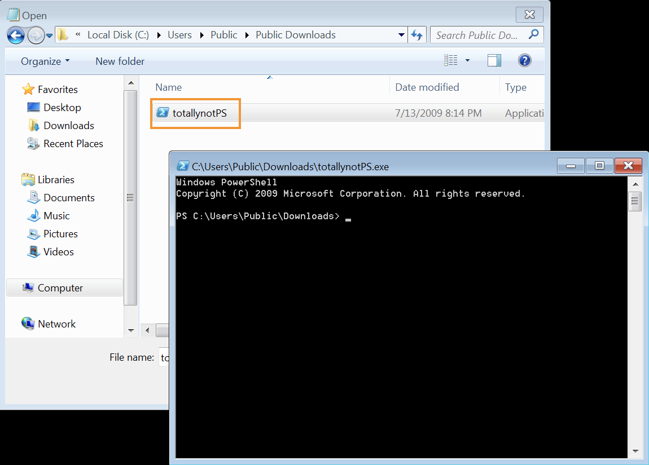Image resolution: width=649 pixels, height=465 pixels.
Task: Click the magnifier search icon
Action: (533, 34)
